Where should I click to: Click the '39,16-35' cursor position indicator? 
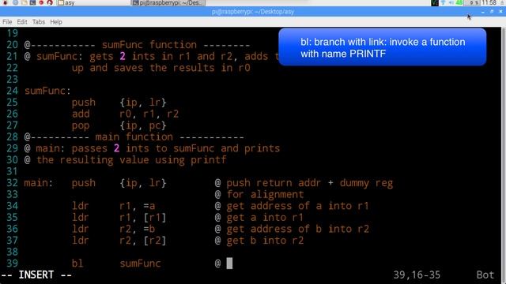417,275
